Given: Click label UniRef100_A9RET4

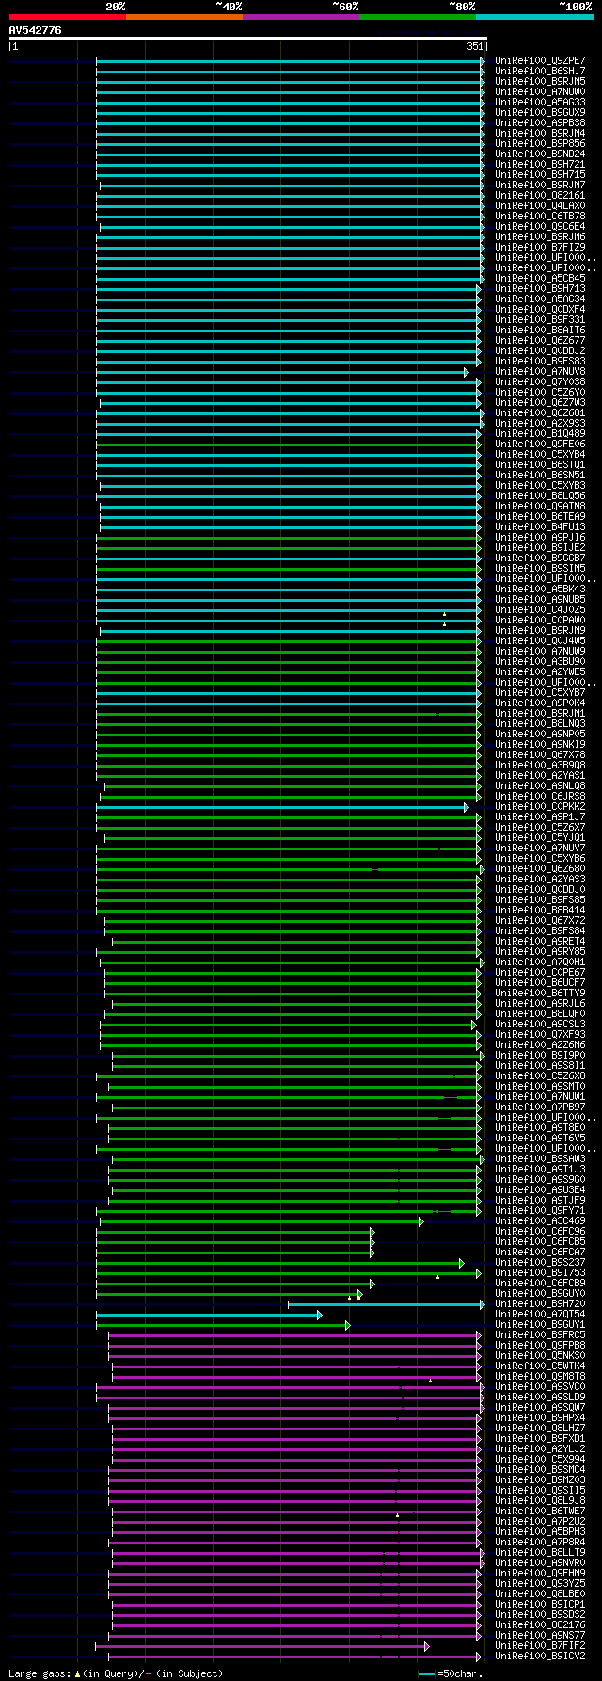Looking at the screenshot, I should tap(540, 941).
